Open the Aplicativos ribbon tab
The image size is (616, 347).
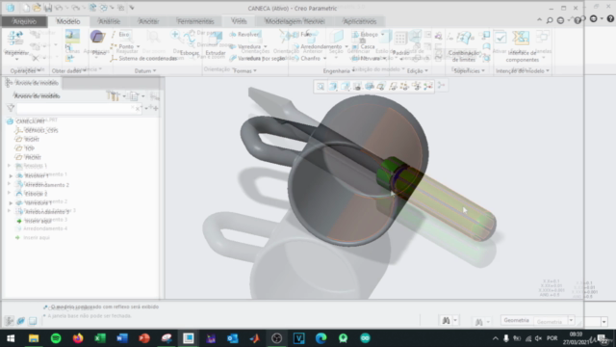359,21
